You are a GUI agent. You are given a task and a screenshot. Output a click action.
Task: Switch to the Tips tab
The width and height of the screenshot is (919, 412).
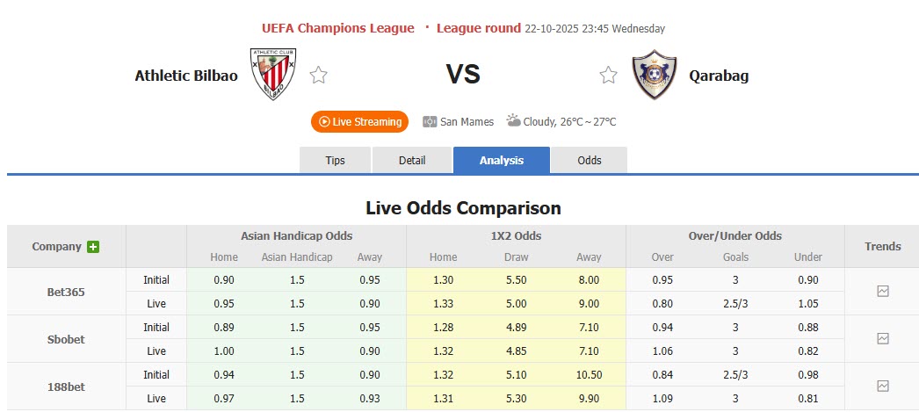click(x=336, y=160)
